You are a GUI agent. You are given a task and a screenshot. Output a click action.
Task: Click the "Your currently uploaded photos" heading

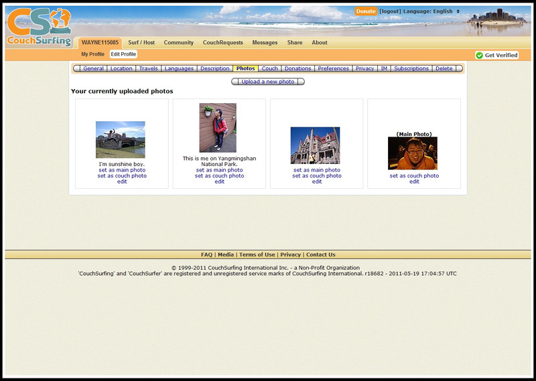point(122,91)
